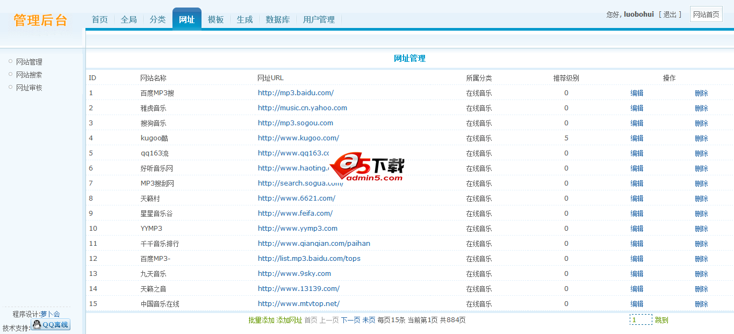Open the http://www.13139.com/ link
The width and height of the screenshot is (734, 334).
(x=299, y=289)
